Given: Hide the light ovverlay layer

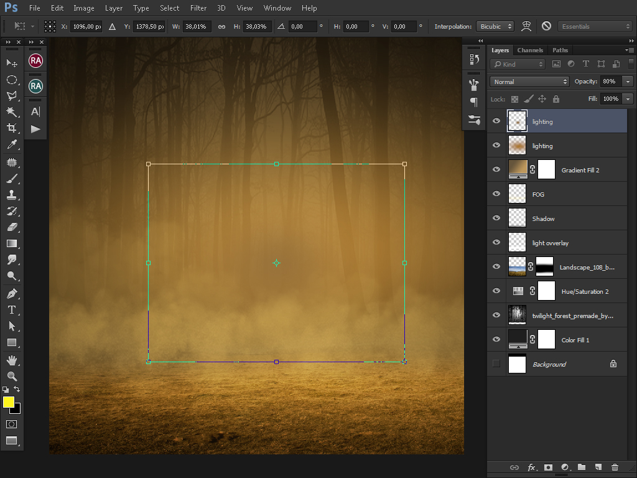Looking at the screenshot, I should (496, 242).
